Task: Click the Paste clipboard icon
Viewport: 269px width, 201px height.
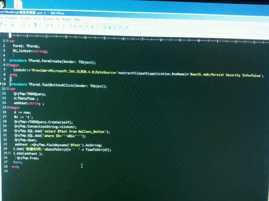Action: tap(23, 25)
